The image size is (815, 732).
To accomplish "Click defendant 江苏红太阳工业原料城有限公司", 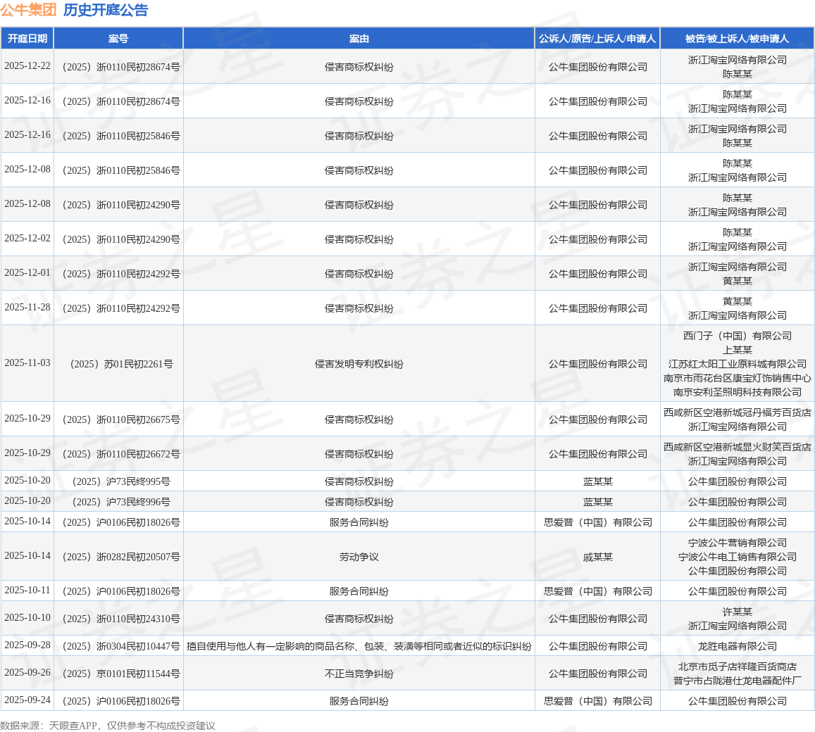I will (x=737, y=364).
